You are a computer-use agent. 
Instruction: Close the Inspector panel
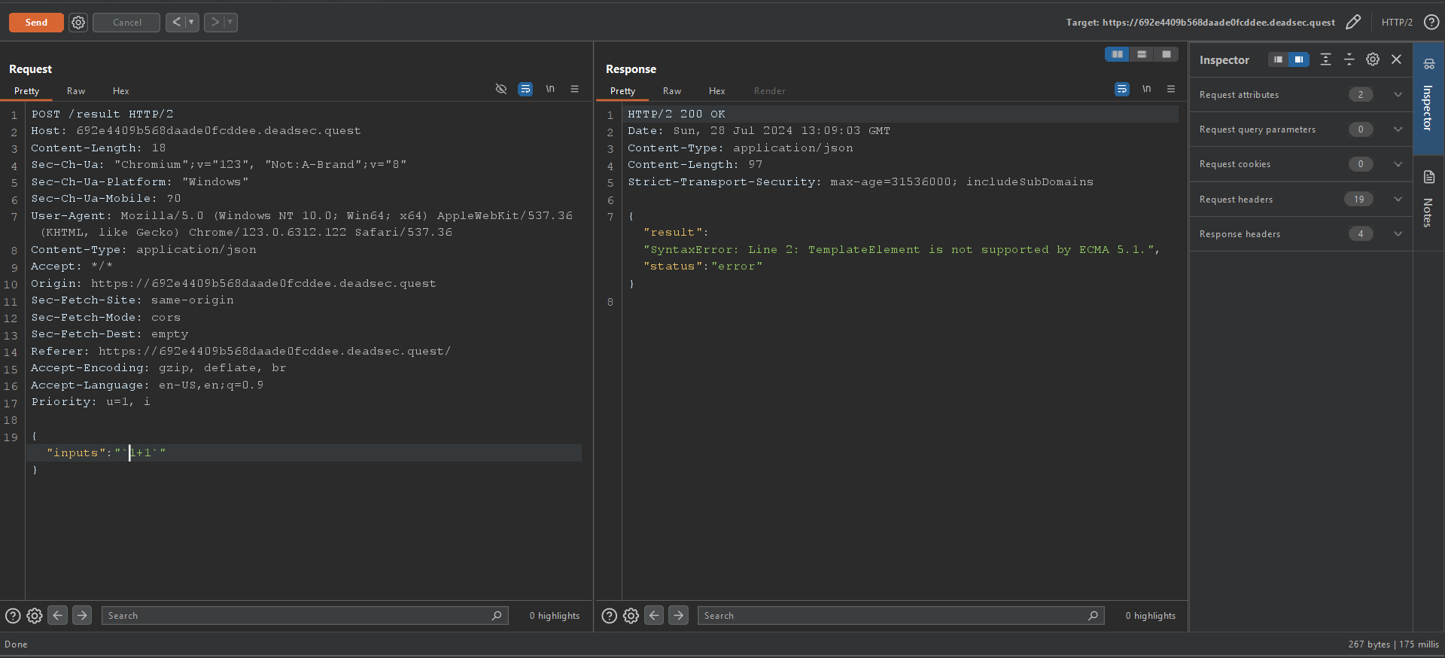(1396, 59)
